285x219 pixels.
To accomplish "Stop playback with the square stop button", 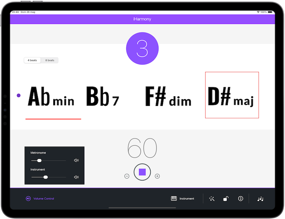I will tap(142, 172).
